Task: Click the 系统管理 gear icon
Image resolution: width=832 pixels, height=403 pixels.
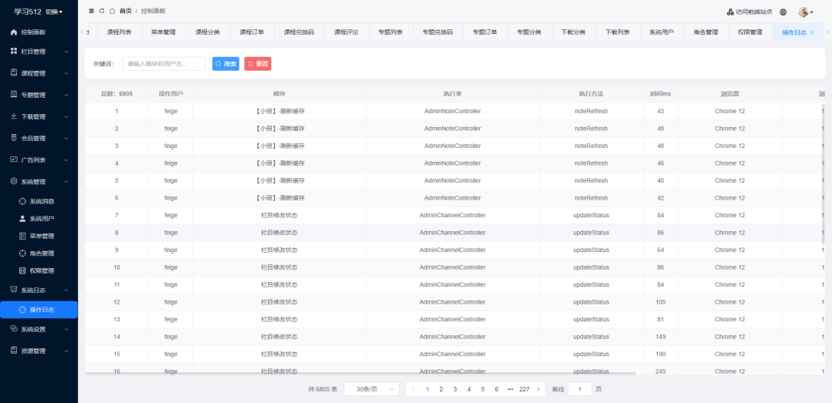Action: coord(15,182)
